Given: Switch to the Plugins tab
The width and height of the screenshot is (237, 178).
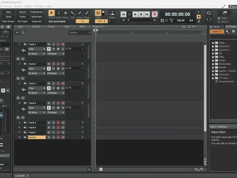Looking at the screenshot, I should tap(231, 27).
